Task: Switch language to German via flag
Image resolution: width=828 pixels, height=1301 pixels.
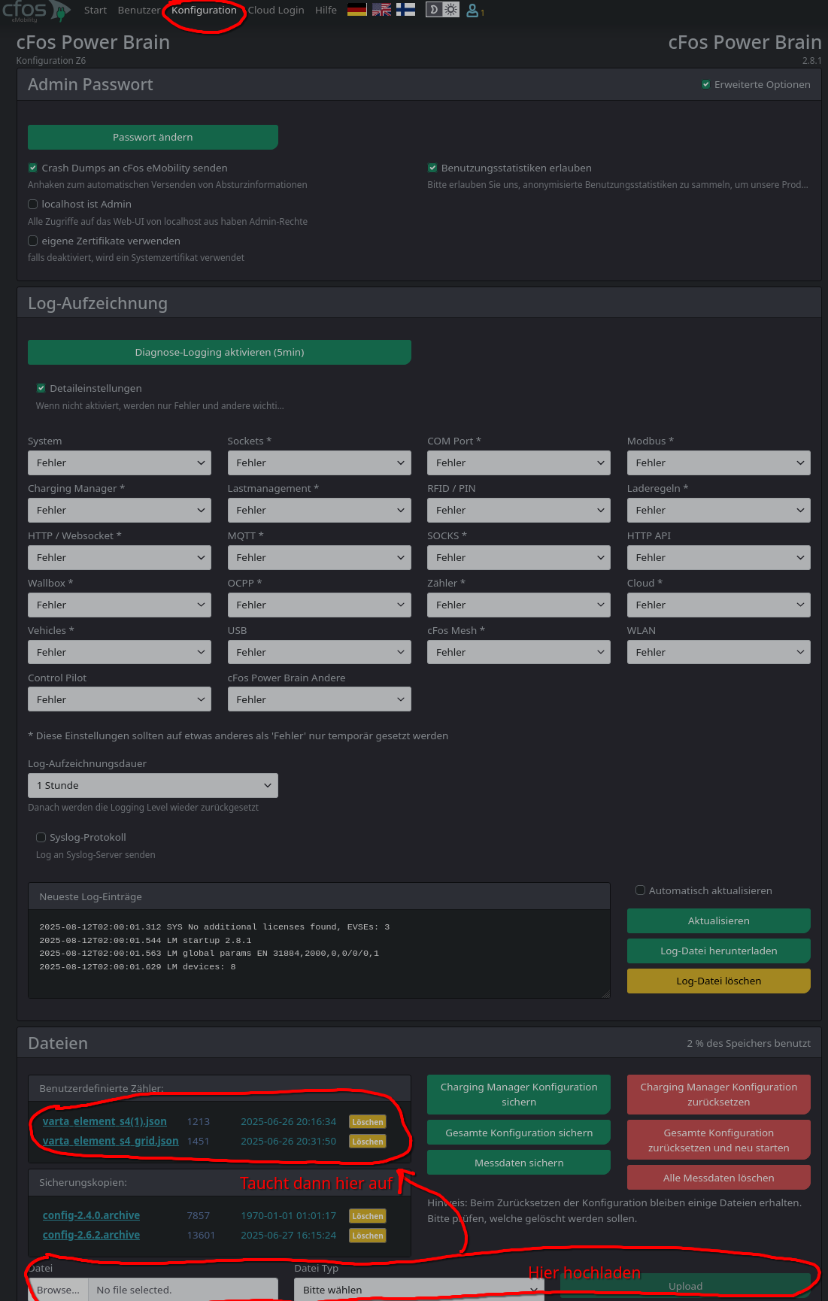Action: [x=357, y=10]
